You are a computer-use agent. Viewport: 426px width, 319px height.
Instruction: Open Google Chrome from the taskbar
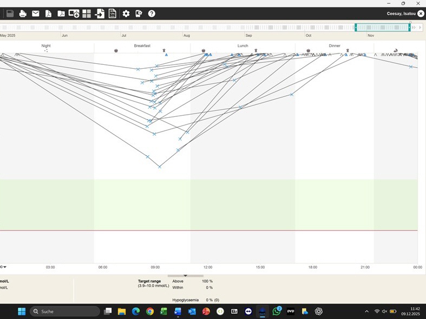[x=150, y=311]
